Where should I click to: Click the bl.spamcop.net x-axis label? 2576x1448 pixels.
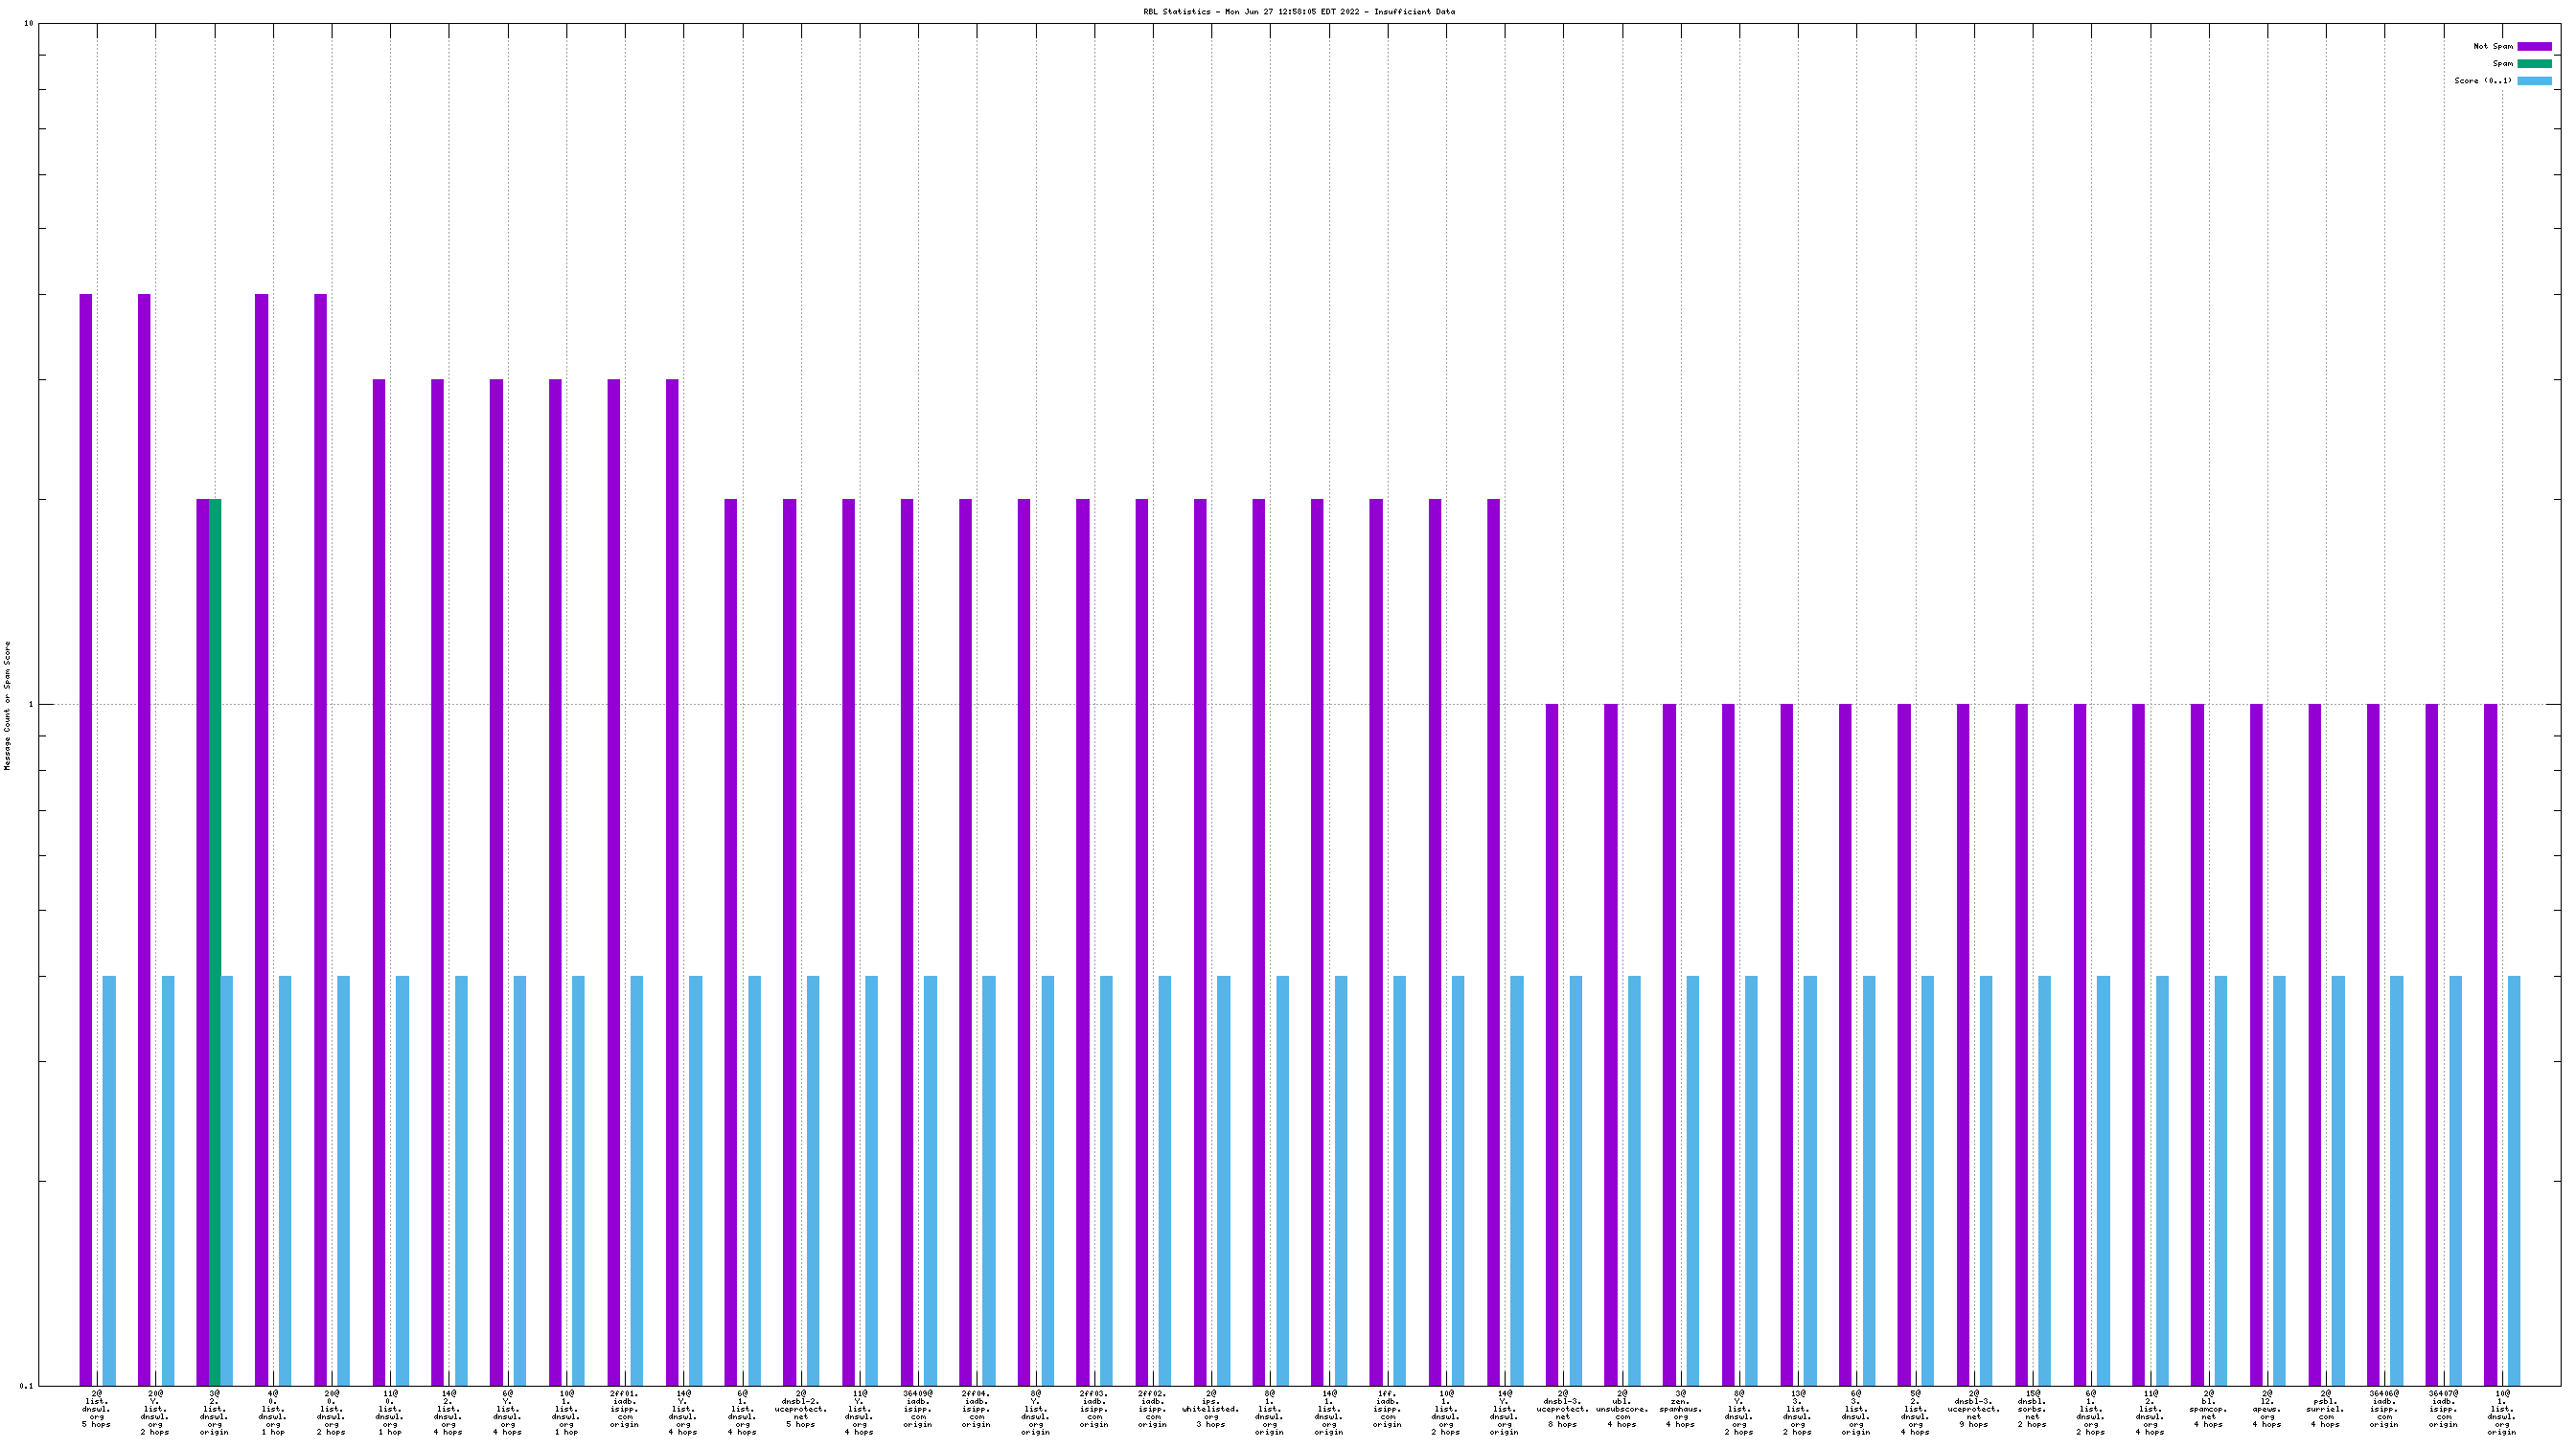click(2208, 1409)
